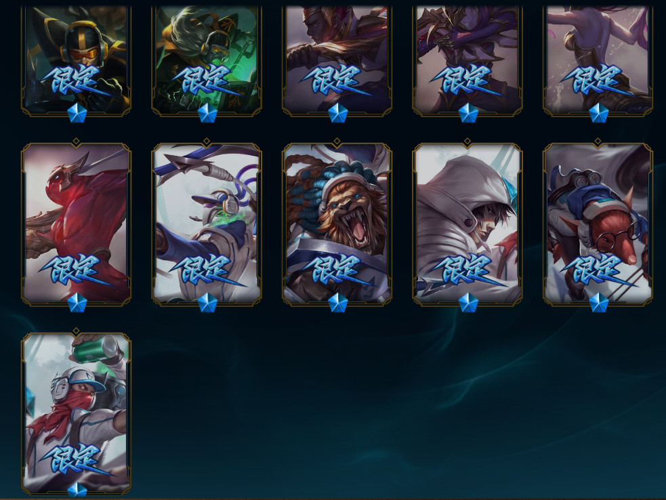
Task: Open the orange-goggled yellow headphones skin card
Action: point(76,60)
